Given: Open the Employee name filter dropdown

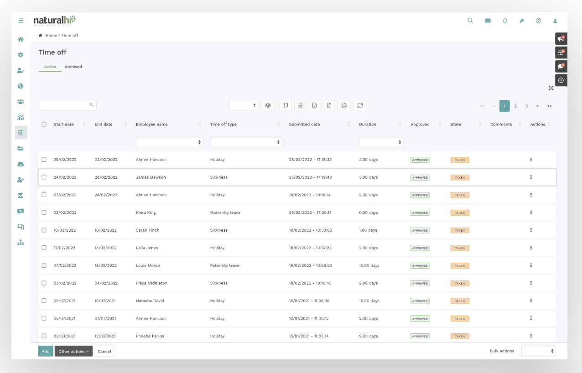Looking at the screenshot, I should pyautogui.click(x=169, y=142).
